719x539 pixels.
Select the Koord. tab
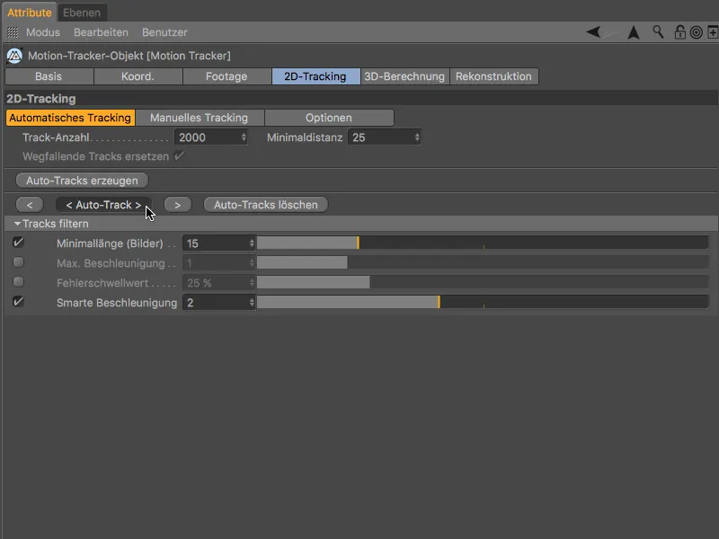coord(138,76)
